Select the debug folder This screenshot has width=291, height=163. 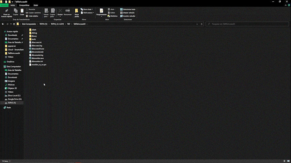point(33,33)
